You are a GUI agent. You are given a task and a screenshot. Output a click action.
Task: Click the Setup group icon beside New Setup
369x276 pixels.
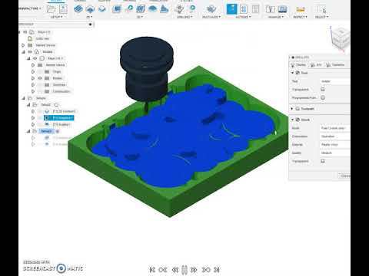(63, 9)
